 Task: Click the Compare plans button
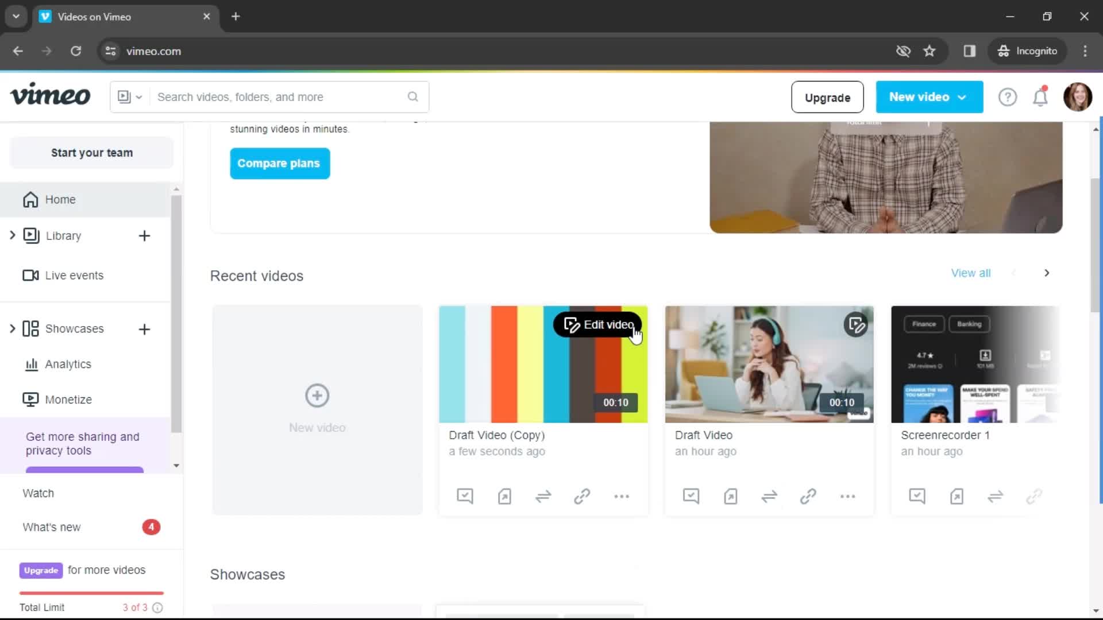pos(280,164)
